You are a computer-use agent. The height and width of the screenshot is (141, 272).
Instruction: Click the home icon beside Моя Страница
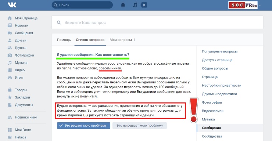10,18
